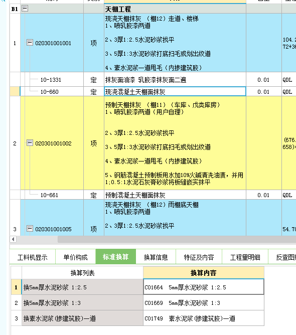Screen dimensions: 296x335
Task: Select code cell 020301001005
Action: tap(53, 229)
